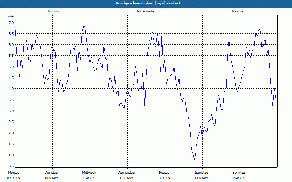
Task: Click the 4,0 y-axis value
Action: (11, 88)
